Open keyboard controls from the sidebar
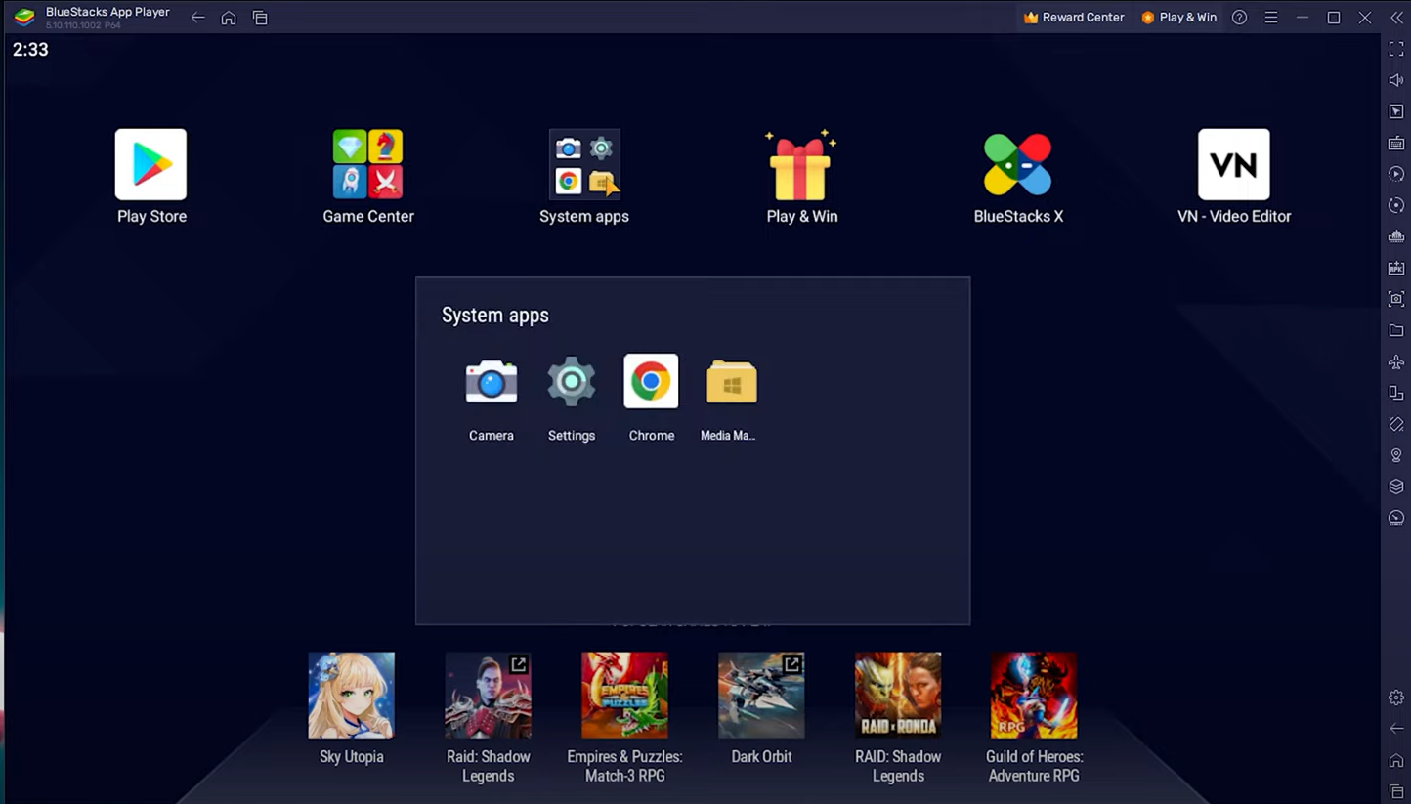Viewport: 1411px width, 804px height. 1395,142
